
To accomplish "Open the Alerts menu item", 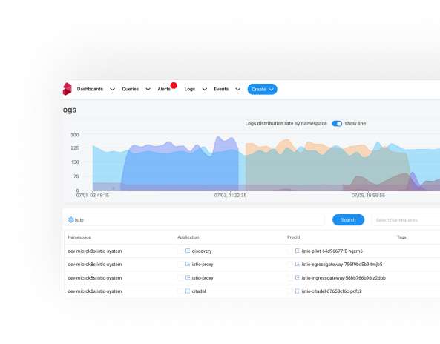I will tap(164, 89).
